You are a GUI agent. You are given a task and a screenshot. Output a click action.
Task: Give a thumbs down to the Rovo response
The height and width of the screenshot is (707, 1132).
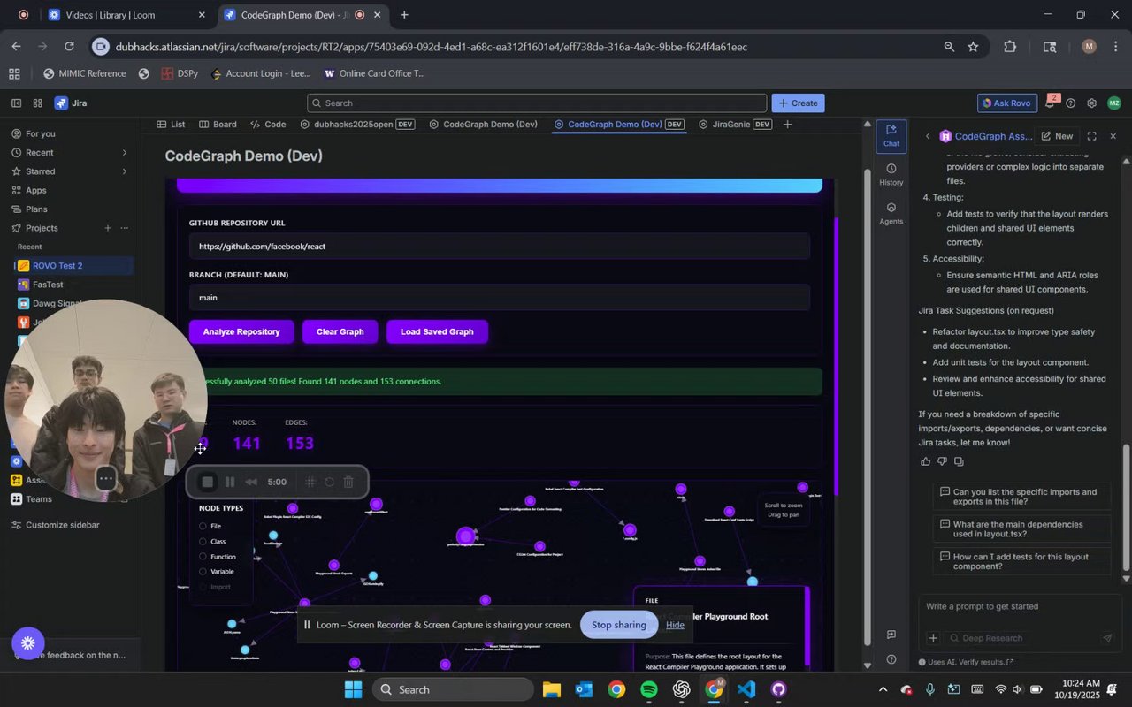(x=942, y=461)
